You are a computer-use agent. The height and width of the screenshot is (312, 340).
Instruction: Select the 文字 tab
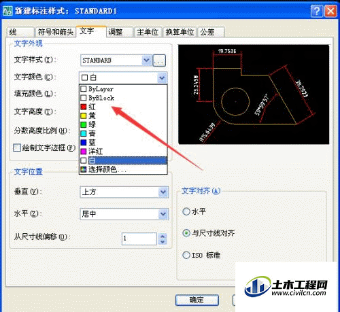coord(91,31)
